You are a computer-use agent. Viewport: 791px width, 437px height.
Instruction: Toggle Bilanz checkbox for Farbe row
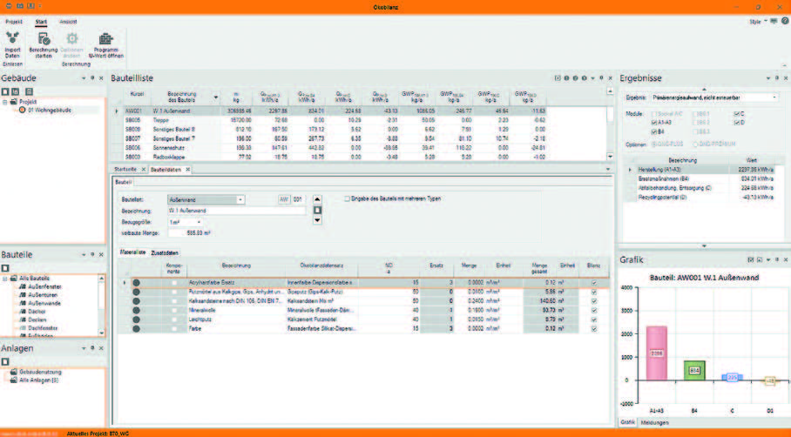(594, 329)
